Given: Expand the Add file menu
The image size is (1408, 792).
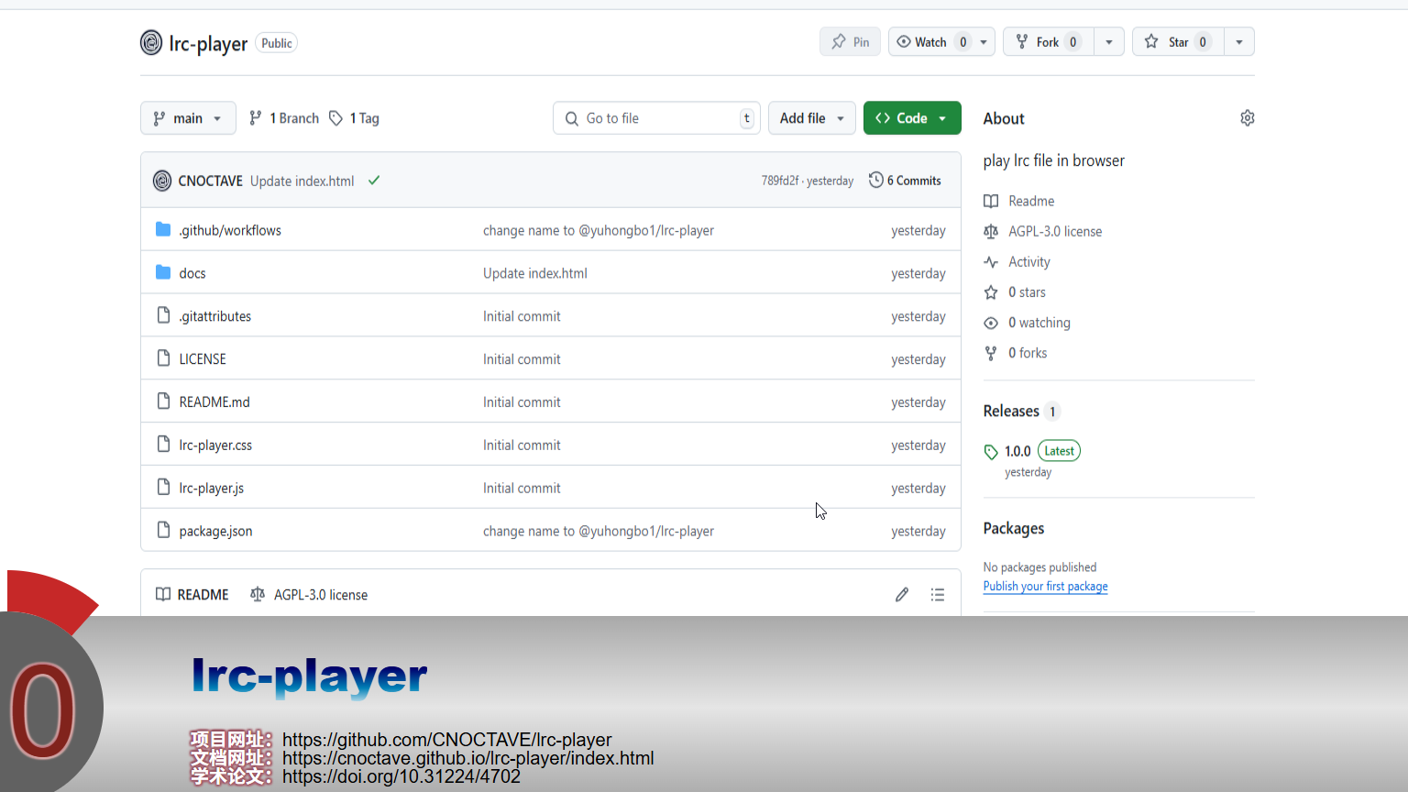Looking at the screenshot, I should coord(811,118).
